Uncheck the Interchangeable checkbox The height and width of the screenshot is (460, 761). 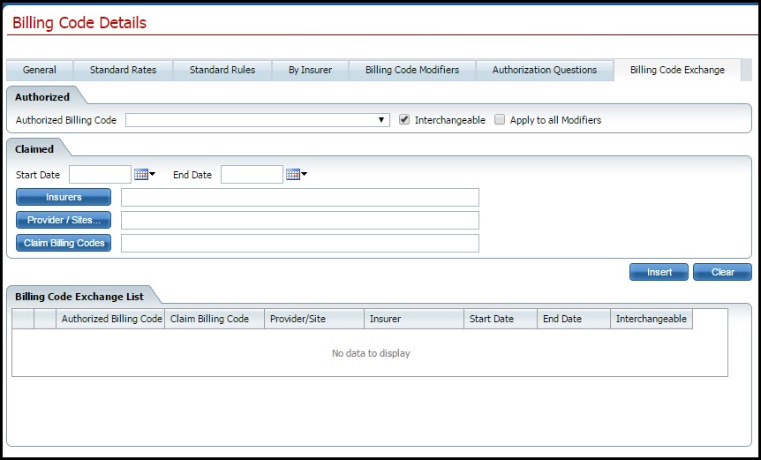tap(404, 120)
